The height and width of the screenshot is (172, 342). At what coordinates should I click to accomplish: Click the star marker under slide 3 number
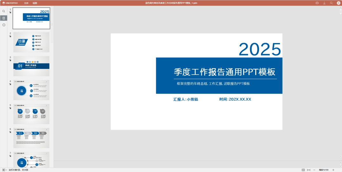click(10, 60)
